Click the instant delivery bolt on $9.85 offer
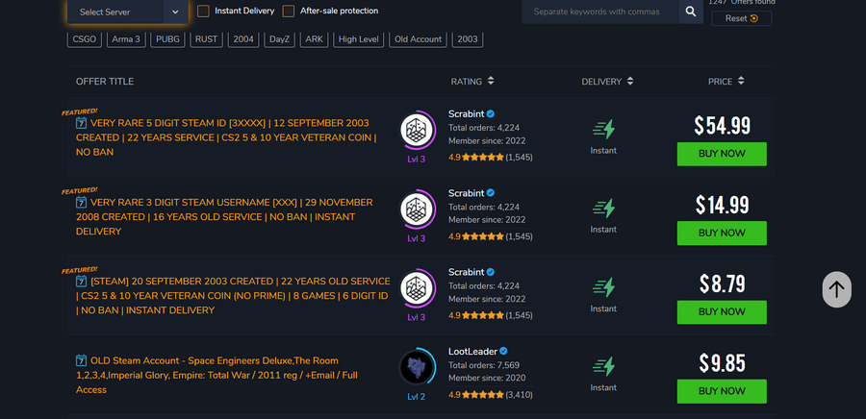866x419 pixels. (603, 366)
